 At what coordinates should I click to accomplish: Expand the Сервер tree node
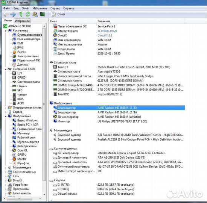point(6,112)
